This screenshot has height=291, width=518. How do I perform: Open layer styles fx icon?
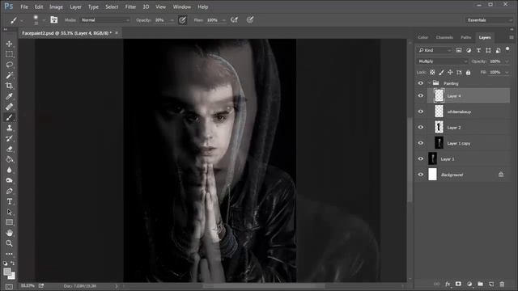tap(448, 284)
